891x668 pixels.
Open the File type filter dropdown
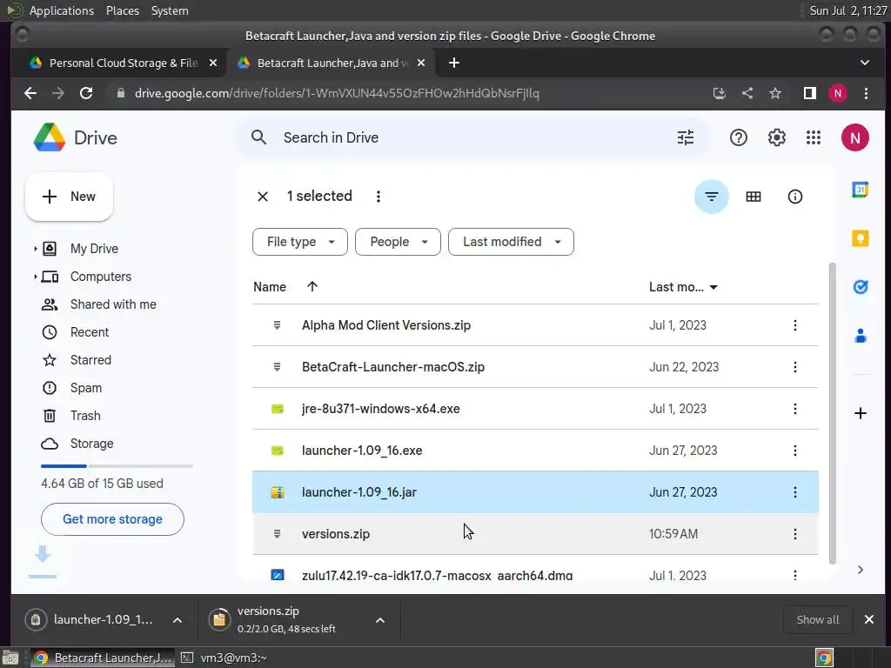point(300,242)
